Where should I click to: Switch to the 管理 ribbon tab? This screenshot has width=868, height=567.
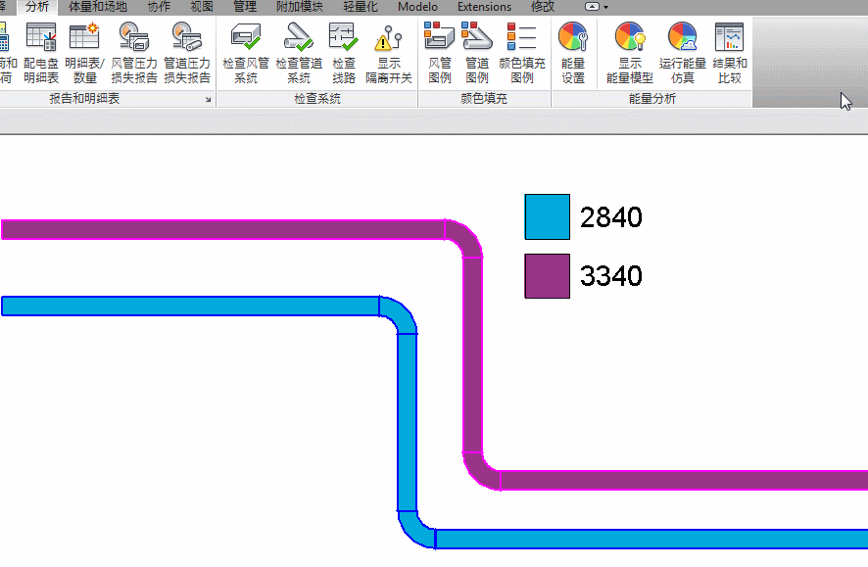pyautogui.click(x=245, y=7)
